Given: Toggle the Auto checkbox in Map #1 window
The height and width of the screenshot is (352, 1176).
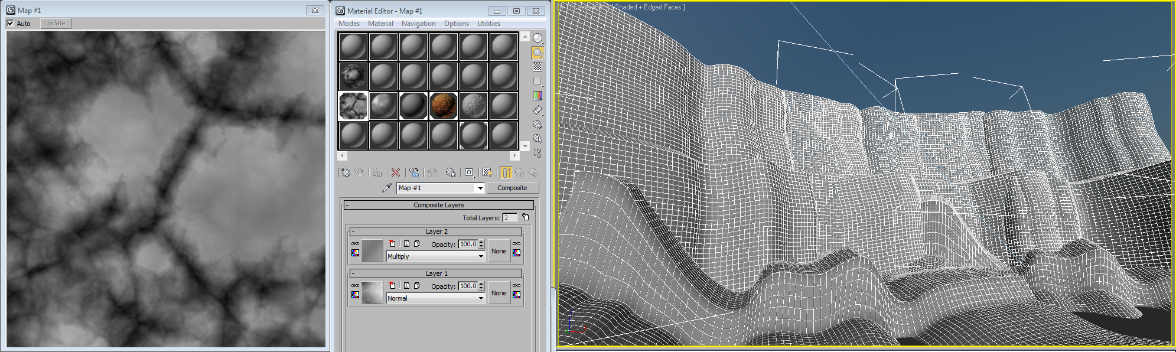Looking at the screenshot, I should click(10, 24).
